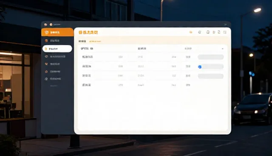Click the app logo icon in the title bar

click(45, 25)
